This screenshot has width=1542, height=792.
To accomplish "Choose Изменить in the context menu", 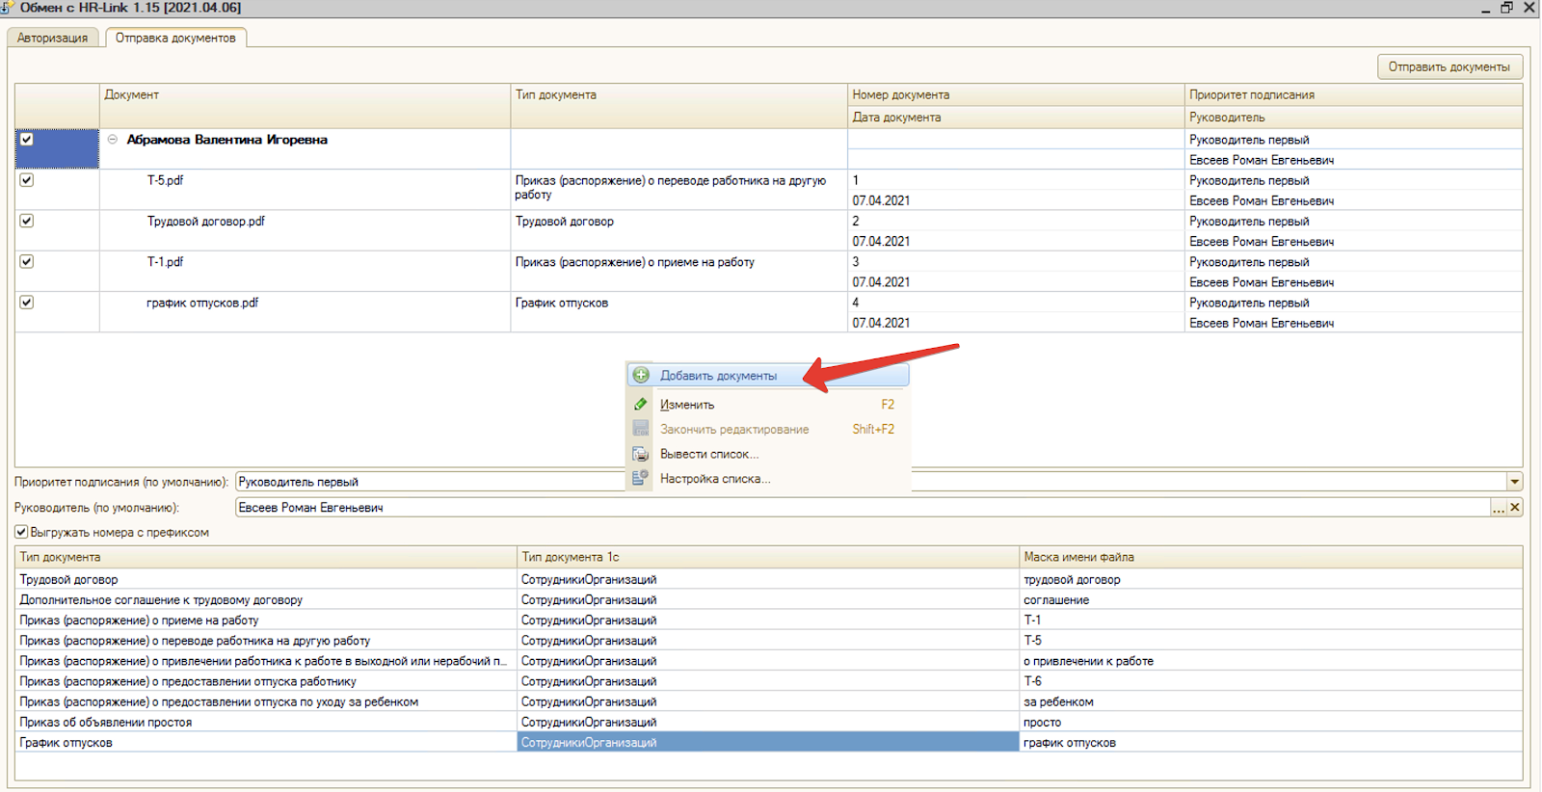I will pyautogui.click(x=768, y=404).
